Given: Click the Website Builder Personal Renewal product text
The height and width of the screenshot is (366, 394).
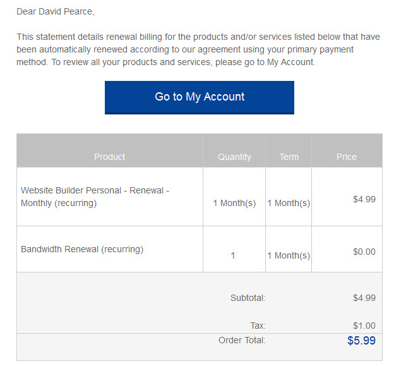Looking at the screenshot, I should click(95, 197).
